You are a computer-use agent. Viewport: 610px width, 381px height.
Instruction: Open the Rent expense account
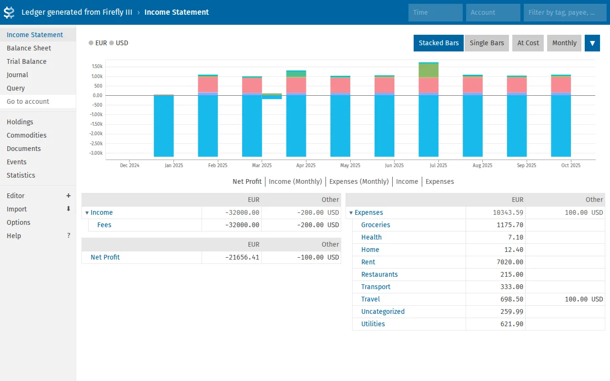coord(368,262)
